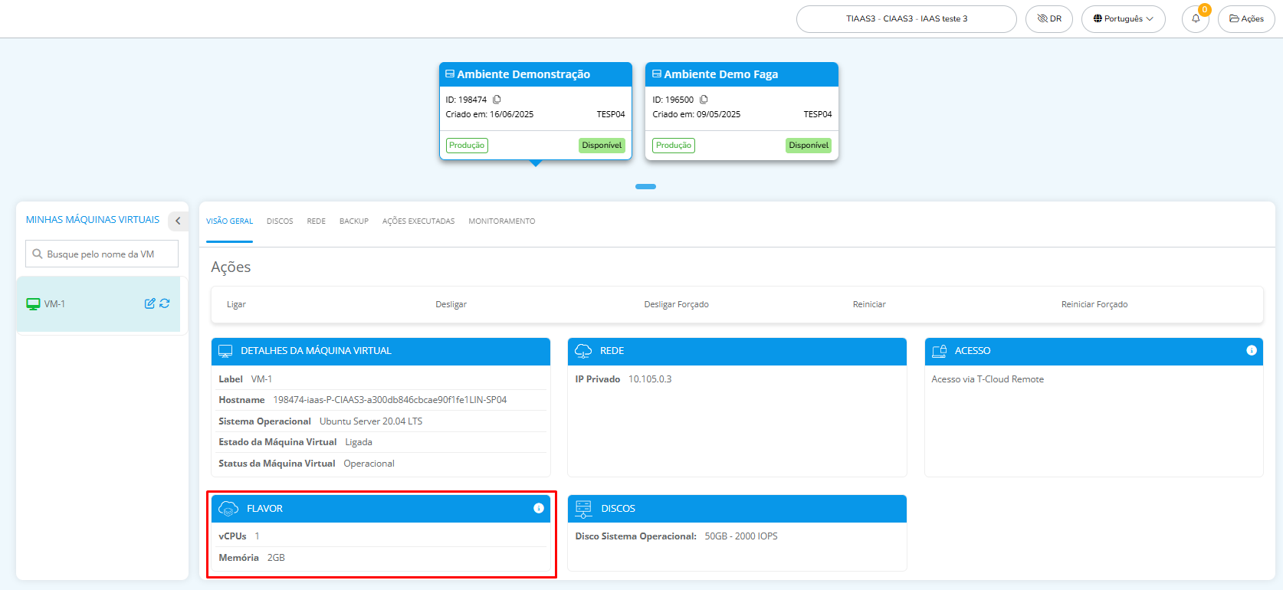Screen dimensions: 1283x590
Task: Open the Português language dropdown
Action: 1124,19
